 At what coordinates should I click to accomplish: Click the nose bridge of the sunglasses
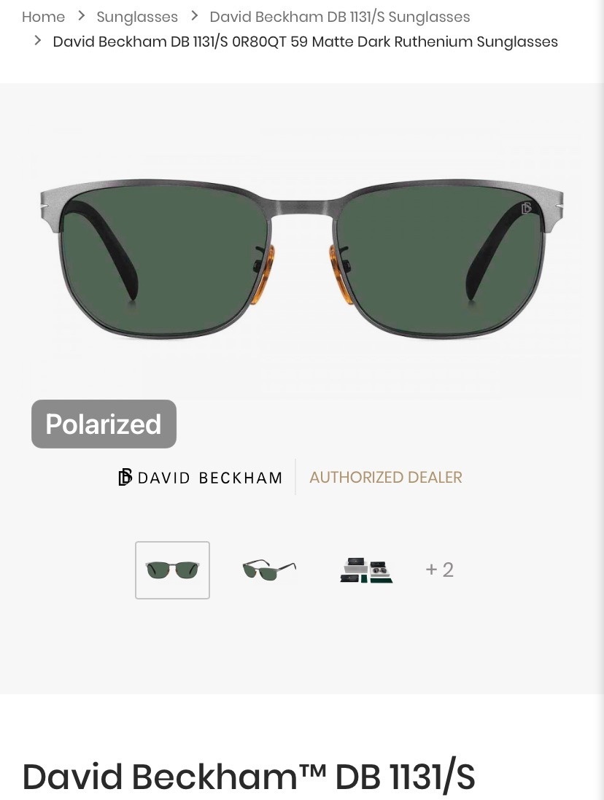point(302,208)
